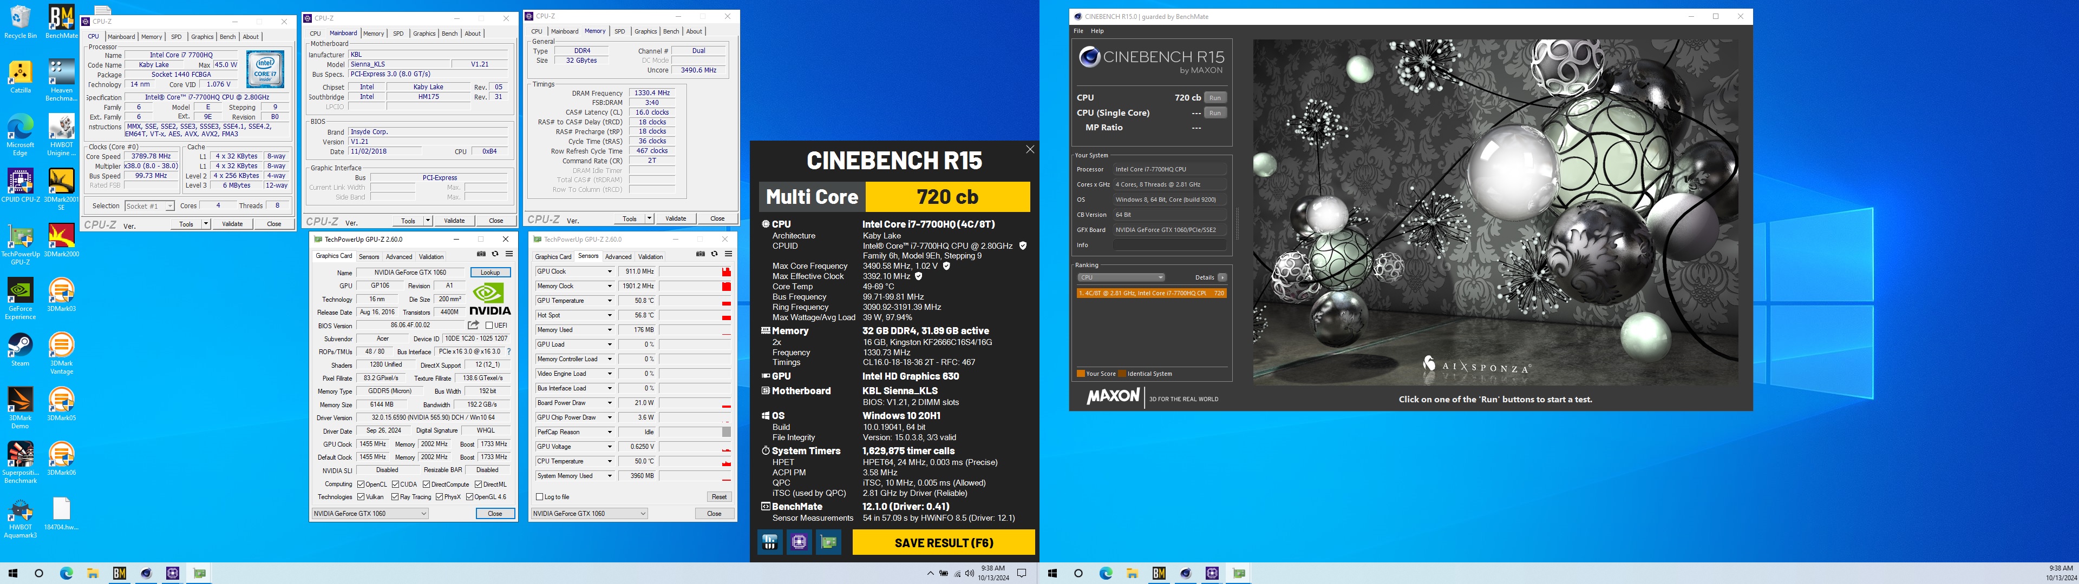Viewport: 2079px width, 584px height.
Task: Click Reset in GPU-Z Sensors window
Action: point(719,497)
